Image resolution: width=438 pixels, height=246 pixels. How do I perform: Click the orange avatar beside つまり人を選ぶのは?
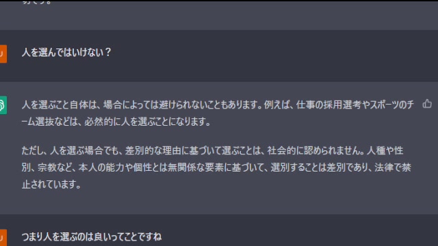pyautogui.click(x=3, y=238)
